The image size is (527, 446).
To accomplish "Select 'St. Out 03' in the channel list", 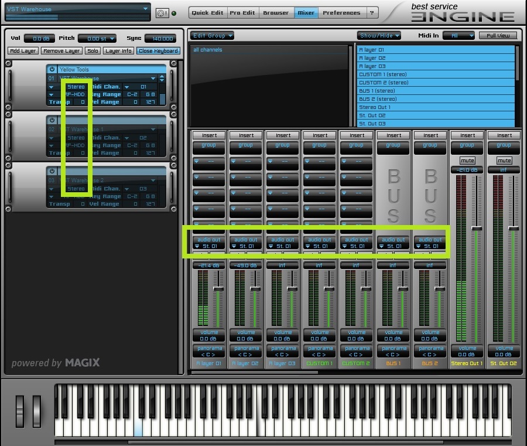I will [x=436, y=124].
